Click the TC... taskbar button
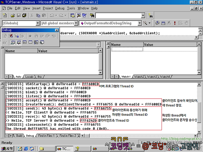 point(64,149)
